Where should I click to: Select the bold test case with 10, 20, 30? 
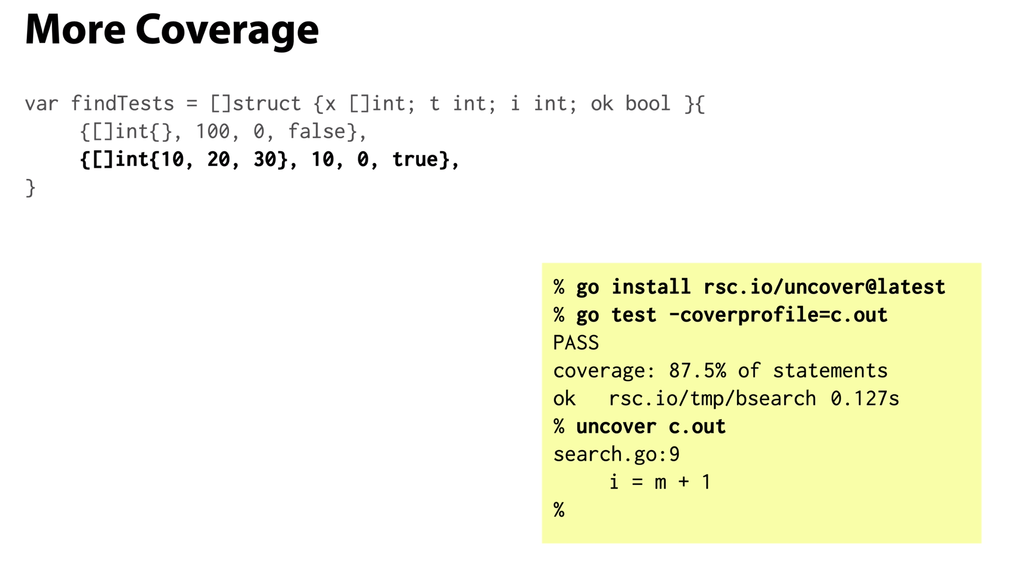pos(269,160)
